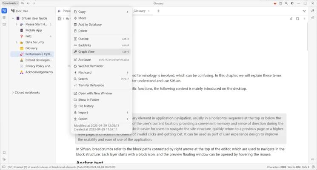This screenshot has width=317, height=170.
Task: Expand the Copy submenu arrow
Action: [x=127, y=12]
